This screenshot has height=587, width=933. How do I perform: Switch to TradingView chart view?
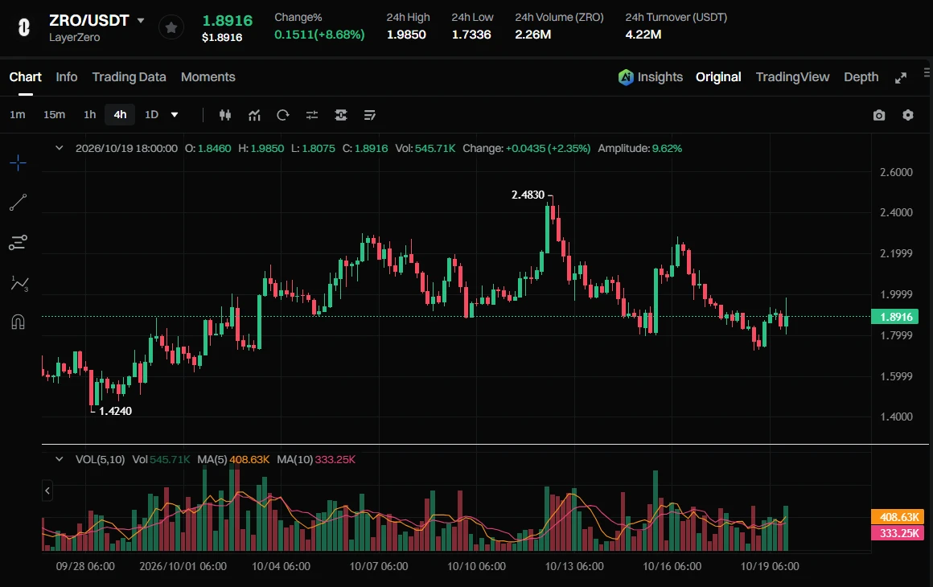[792, 76]
